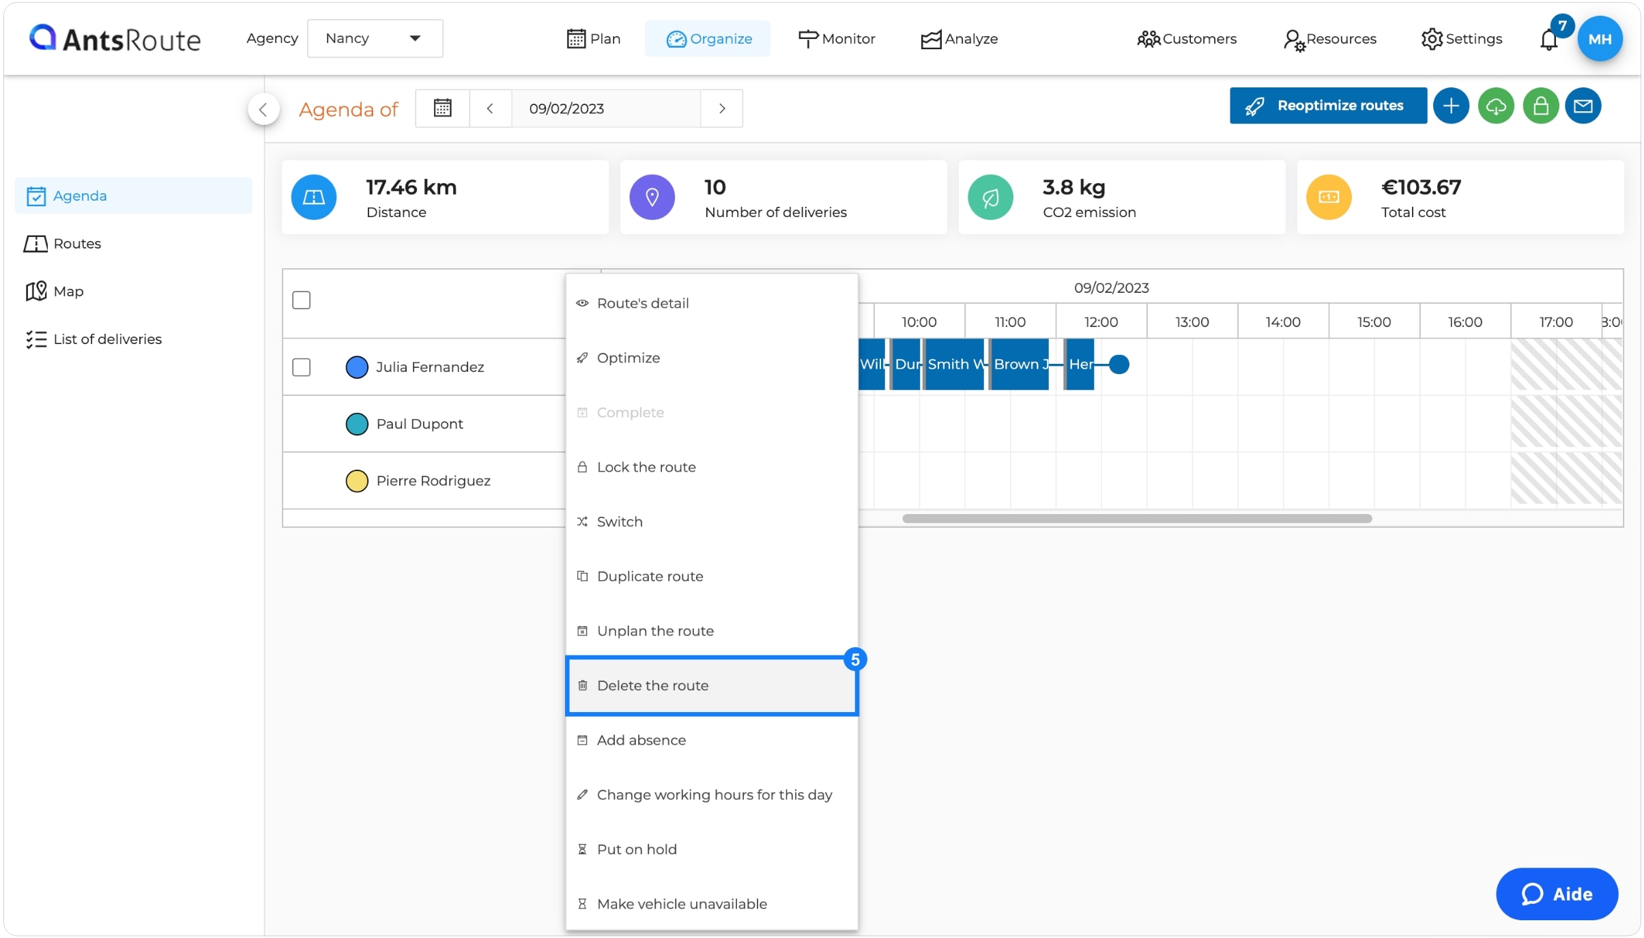Click the green cloud upload icon
This screenshot has height=938, width=1644.
tap(1496, 105)
